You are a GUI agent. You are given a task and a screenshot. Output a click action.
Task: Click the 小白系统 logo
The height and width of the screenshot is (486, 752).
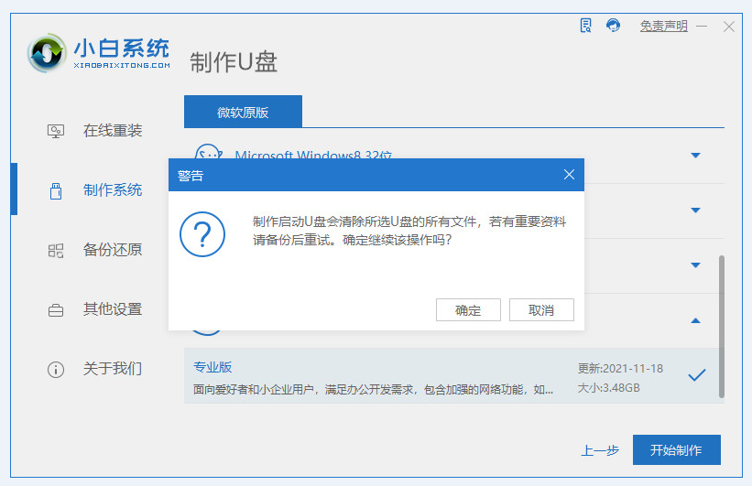click(98, 53)
